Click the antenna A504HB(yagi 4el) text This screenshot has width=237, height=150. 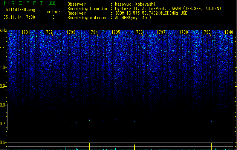(133, 18)
